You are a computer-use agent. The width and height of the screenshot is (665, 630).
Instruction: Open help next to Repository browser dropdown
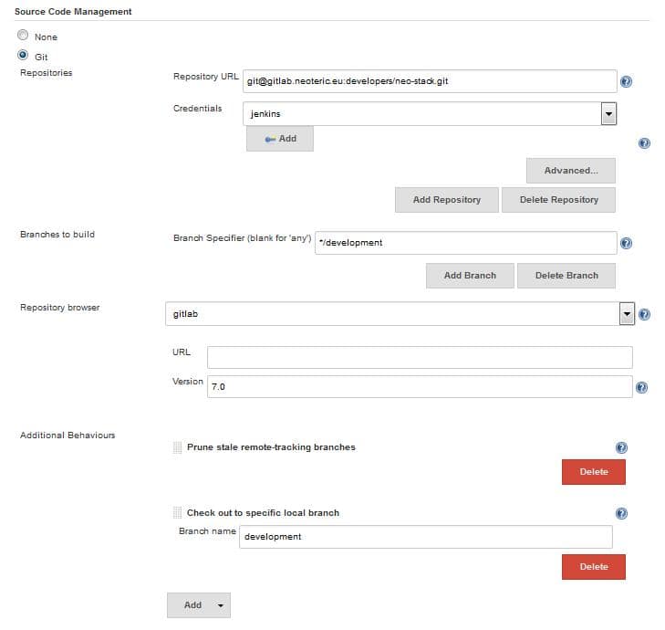pyautogui.click(x=644, y=314)
